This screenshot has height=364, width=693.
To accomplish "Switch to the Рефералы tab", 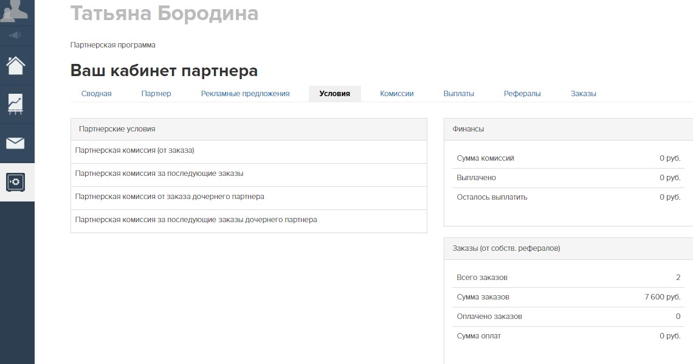I will (x=522, y=94).
